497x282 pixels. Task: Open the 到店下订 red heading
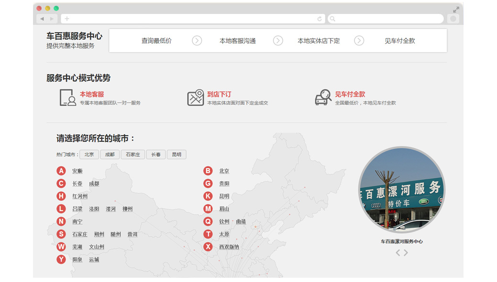point(220,94)
